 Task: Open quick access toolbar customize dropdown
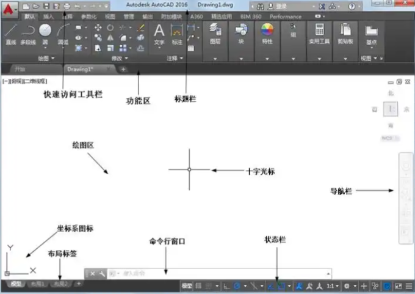(x=106, y=6)
